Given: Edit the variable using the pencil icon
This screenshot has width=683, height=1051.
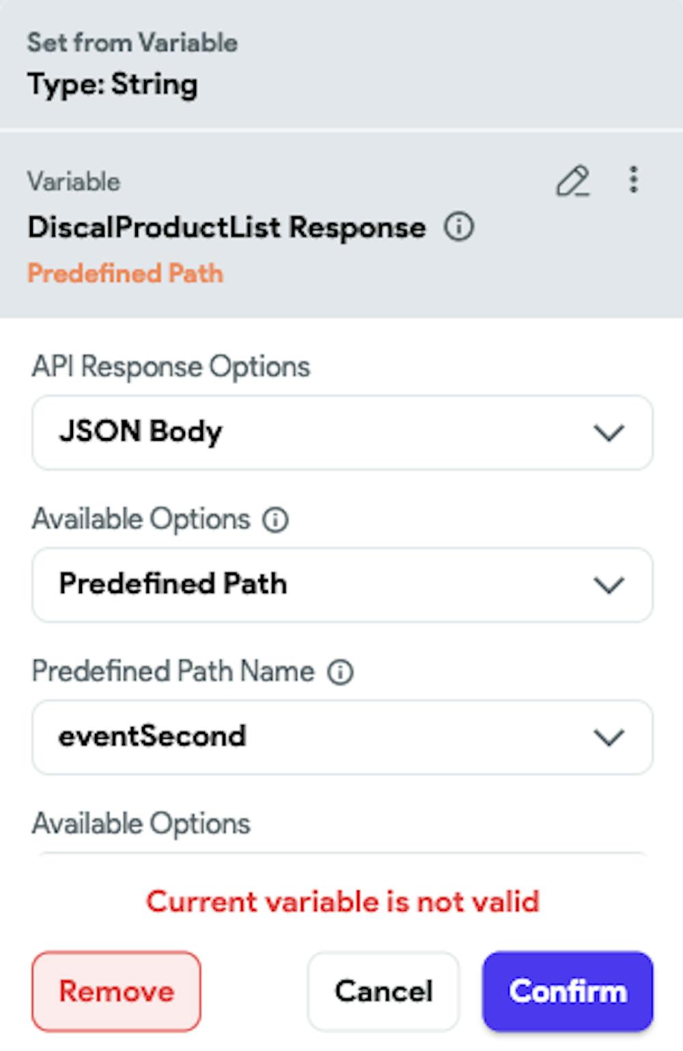Looking at the screenshot, I should coord(572,181).
